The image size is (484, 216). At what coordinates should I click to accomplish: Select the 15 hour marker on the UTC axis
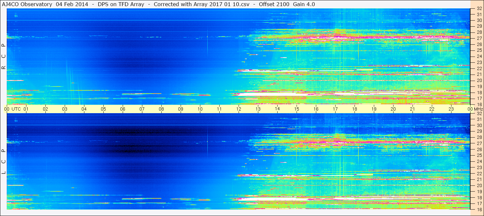[x=297, y=109]
